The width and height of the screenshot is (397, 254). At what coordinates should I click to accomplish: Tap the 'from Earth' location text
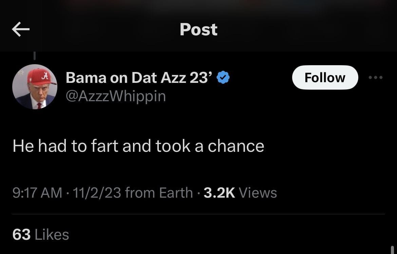point(159,193)
